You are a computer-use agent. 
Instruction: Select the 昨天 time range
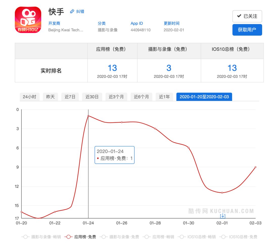50,97
